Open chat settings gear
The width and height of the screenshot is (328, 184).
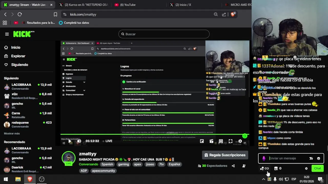tap(306, 168)
